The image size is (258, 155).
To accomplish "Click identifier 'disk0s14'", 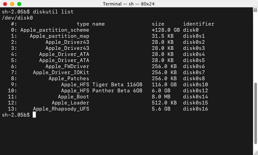I will tap(196, 97).
